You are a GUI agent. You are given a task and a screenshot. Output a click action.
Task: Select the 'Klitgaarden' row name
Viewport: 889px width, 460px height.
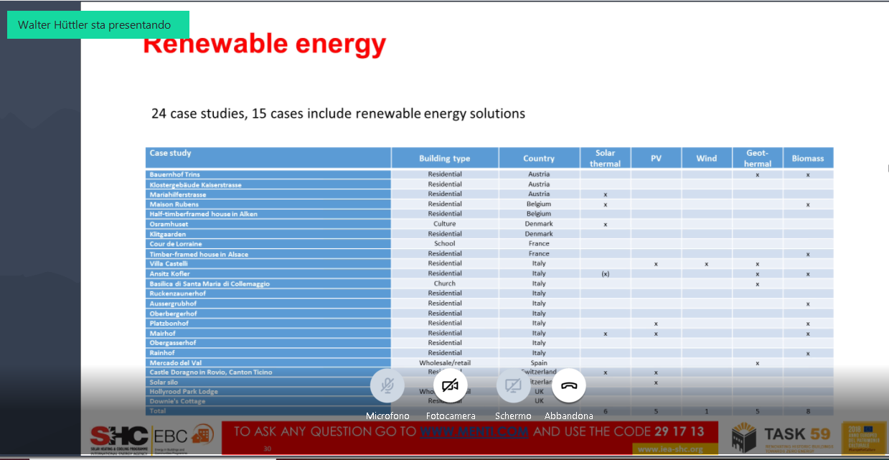[168, 234]
